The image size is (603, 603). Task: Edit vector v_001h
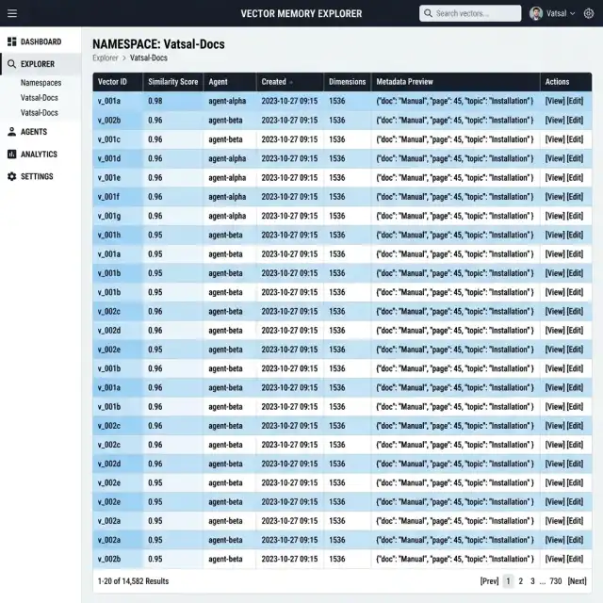[575, 235]
